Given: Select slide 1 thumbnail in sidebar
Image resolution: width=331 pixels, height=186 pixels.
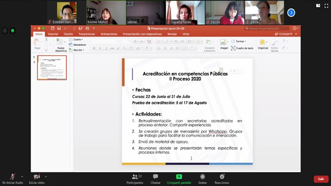Looking at the screenshot, I should [x=52, y=68].
